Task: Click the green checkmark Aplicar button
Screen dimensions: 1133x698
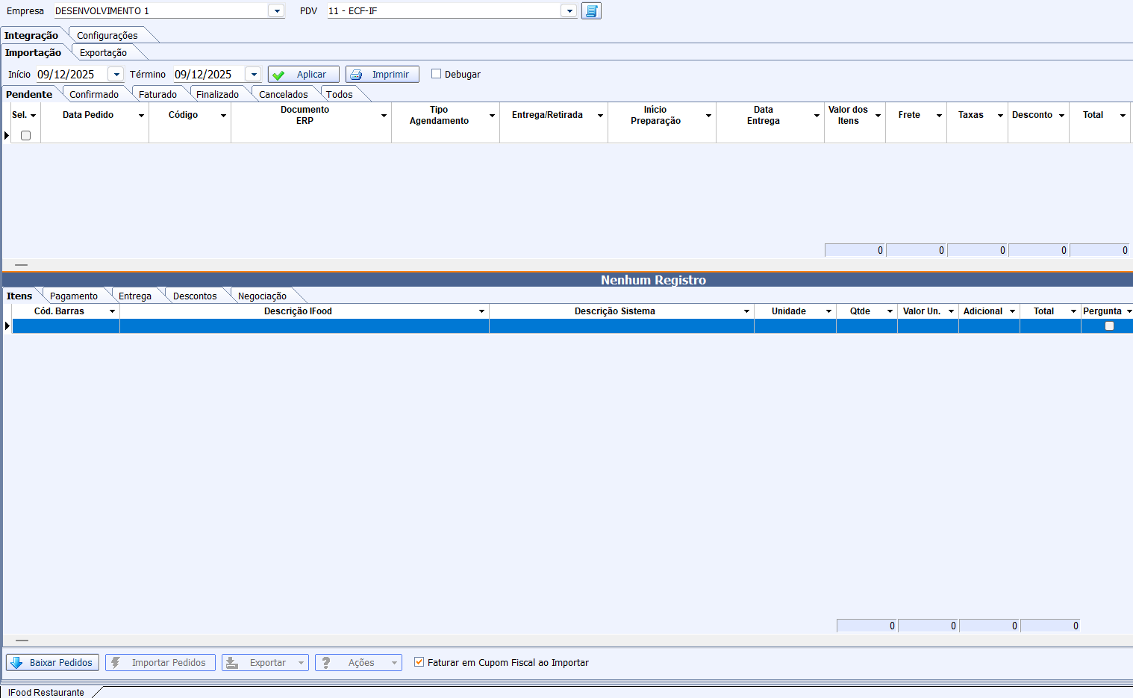Action: click(x=303, y=75)
